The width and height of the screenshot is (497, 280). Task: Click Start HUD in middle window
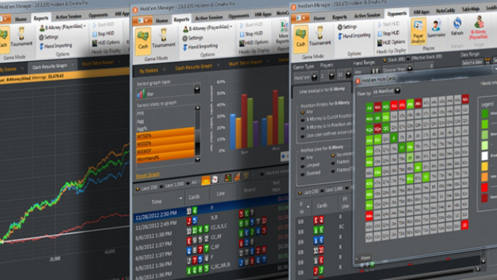251,25
